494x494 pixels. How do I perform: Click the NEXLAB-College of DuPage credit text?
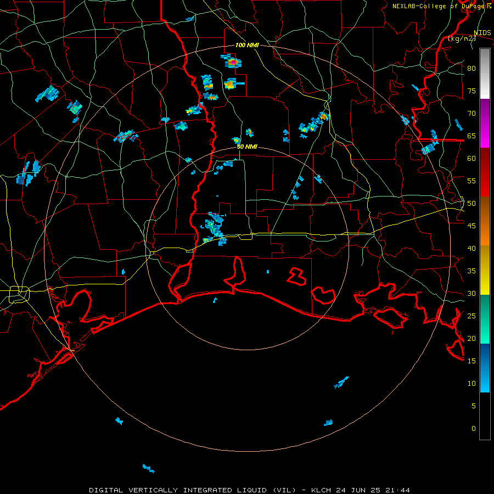point(441,6)
